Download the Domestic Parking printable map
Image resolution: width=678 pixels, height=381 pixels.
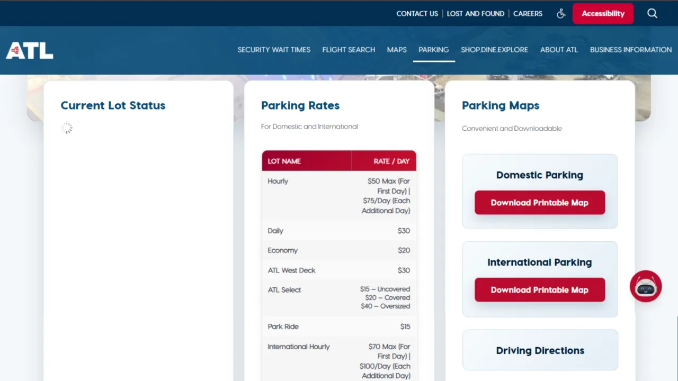[x=540, y=203]
